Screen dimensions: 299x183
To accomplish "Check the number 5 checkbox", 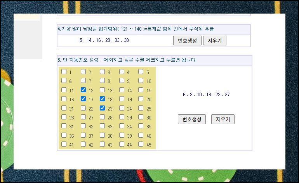I will (x=141, y=72).
